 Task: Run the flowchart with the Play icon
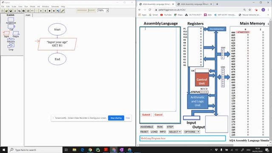point(41,11)
